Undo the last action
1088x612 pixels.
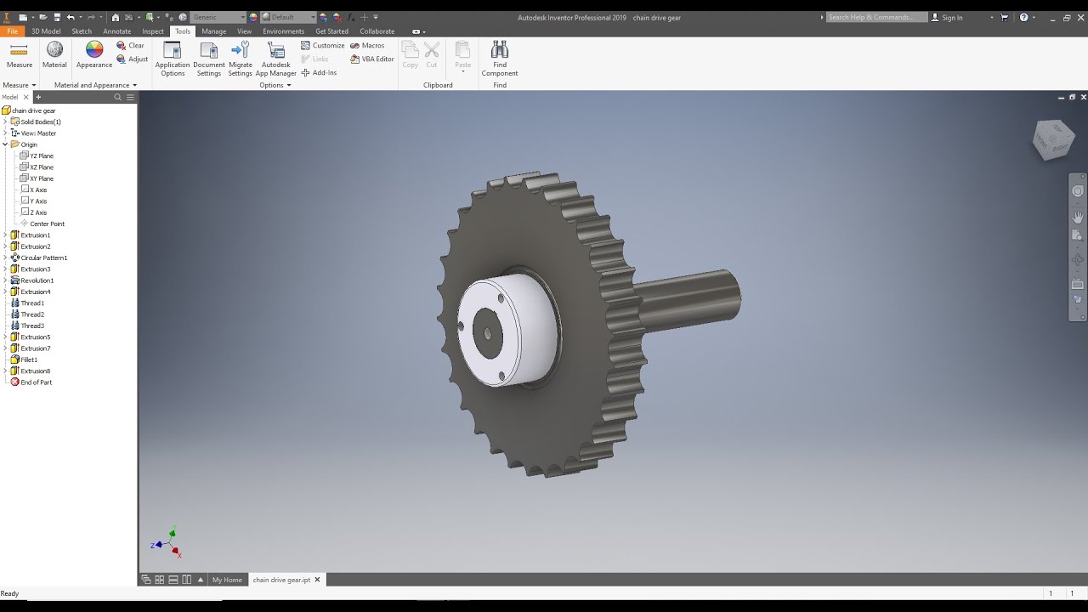pos(71,17)
